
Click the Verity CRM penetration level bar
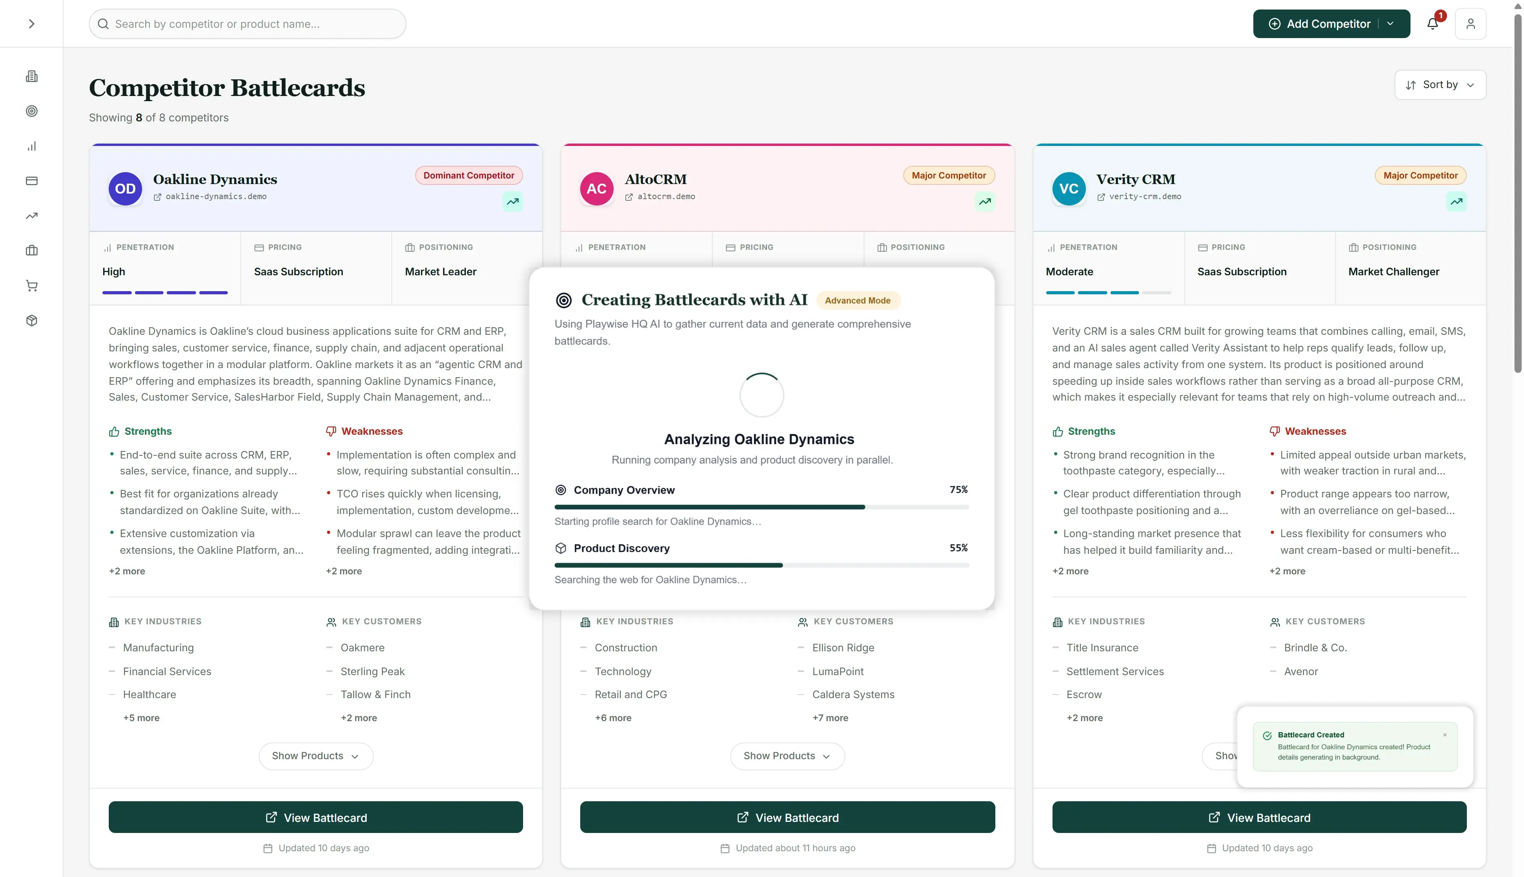(x=1109, y=293)
